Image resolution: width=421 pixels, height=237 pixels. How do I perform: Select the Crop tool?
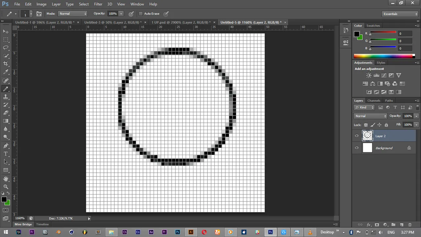[6, 64]
